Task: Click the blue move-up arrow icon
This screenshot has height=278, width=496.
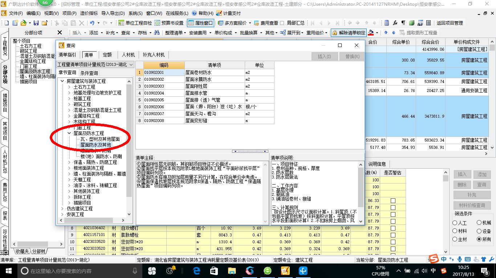Action: 386,33
